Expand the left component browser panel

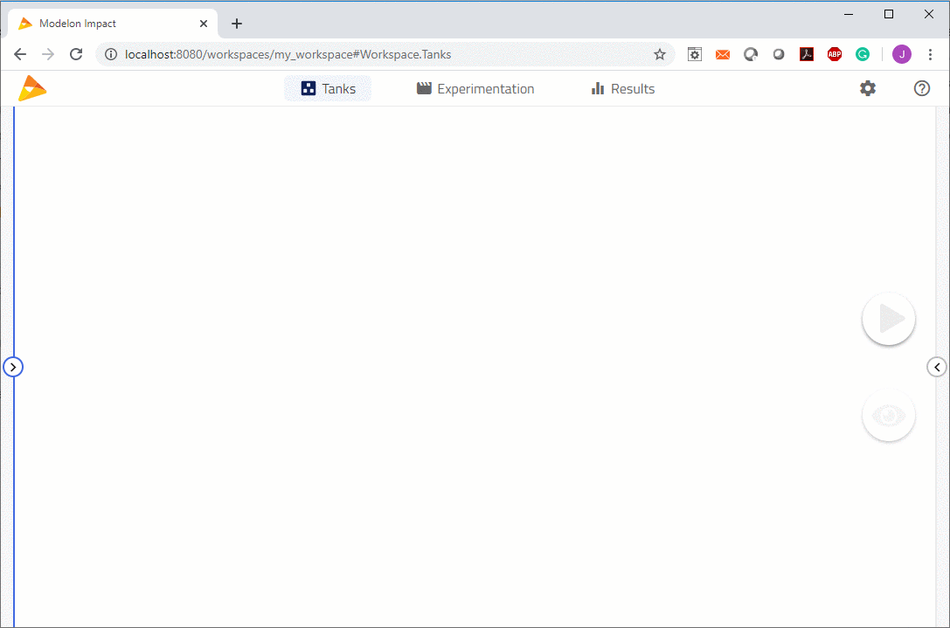coord(13,367)
